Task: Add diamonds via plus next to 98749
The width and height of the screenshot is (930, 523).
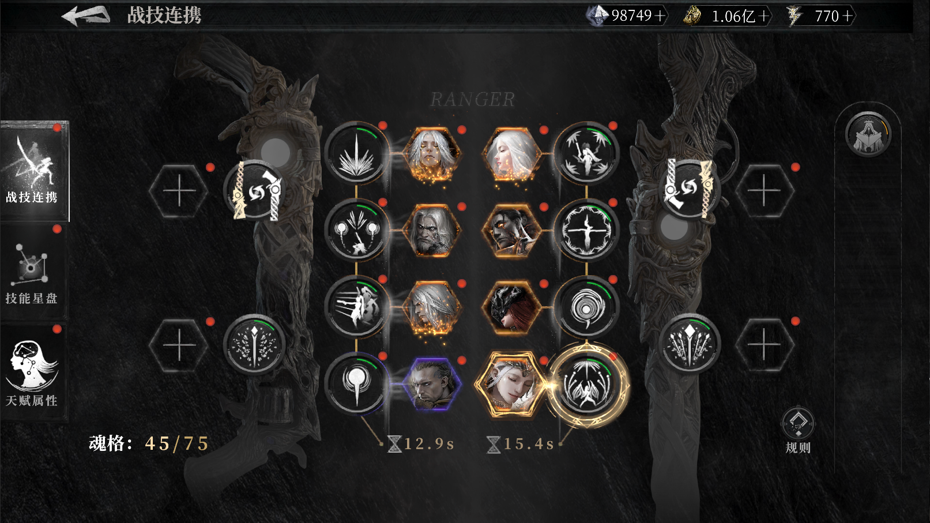Action: click(x=659, y=16)
